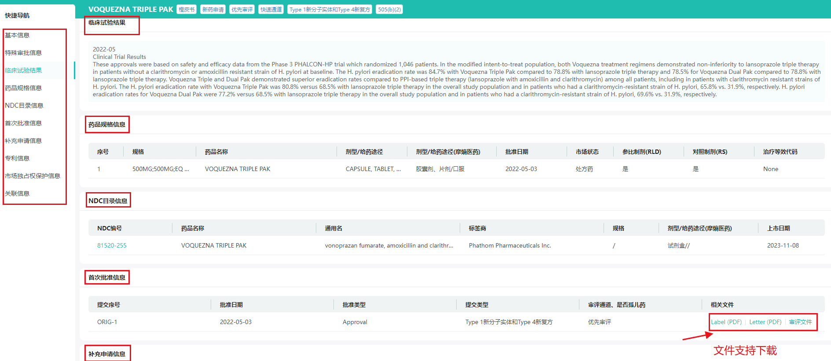
Task: Go to 首次批准信息 sidebar item
Action: (23, 123)
